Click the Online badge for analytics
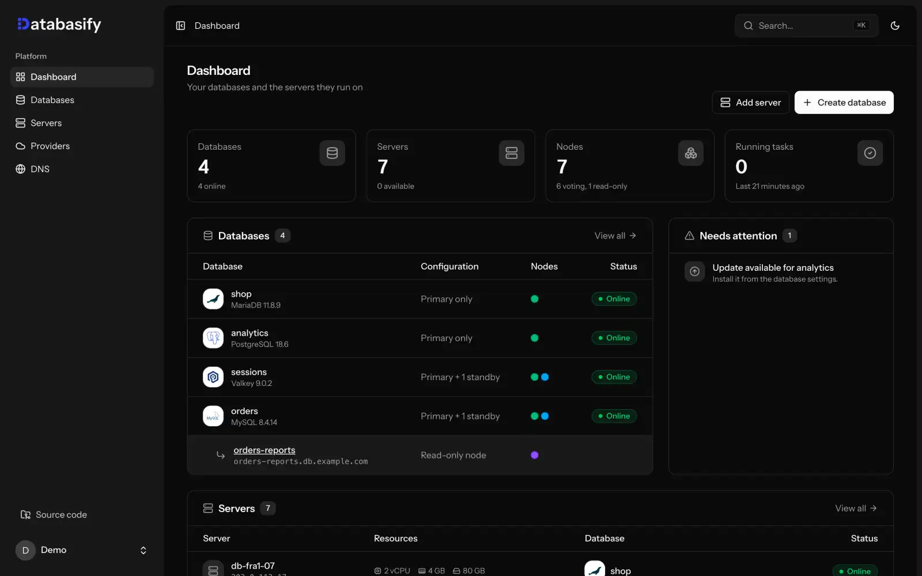922x576 pixels. click(614, 338)
